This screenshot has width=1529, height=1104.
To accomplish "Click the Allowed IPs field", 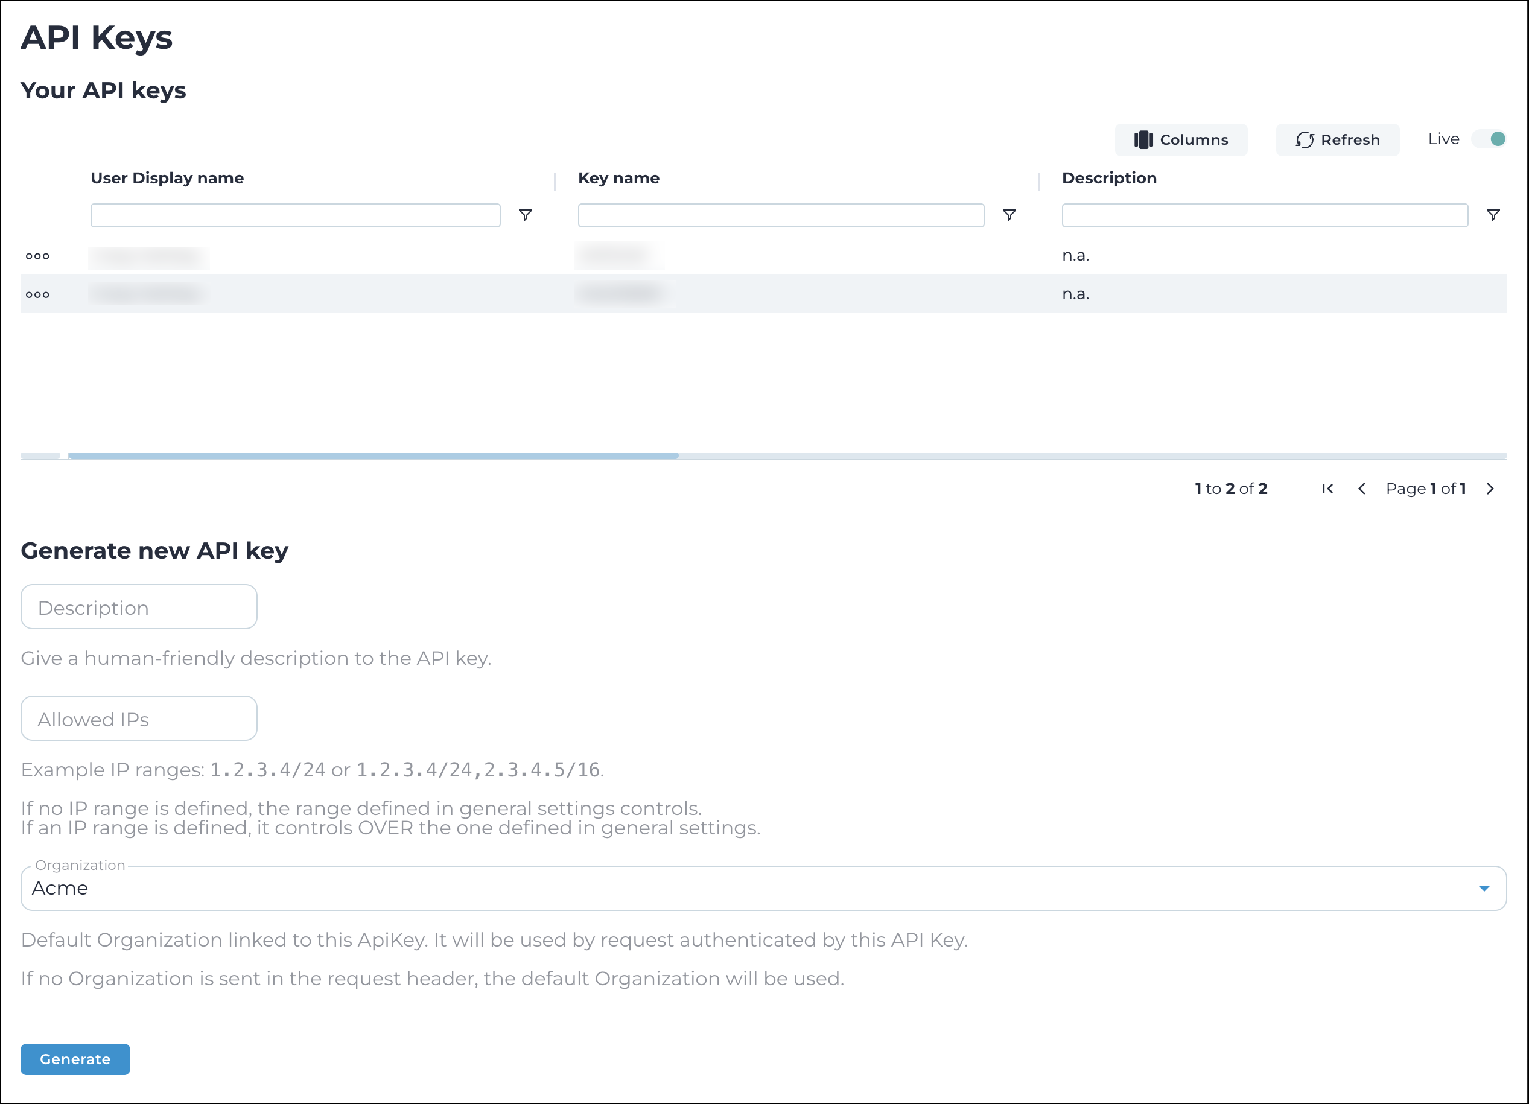I will [139, 719].
